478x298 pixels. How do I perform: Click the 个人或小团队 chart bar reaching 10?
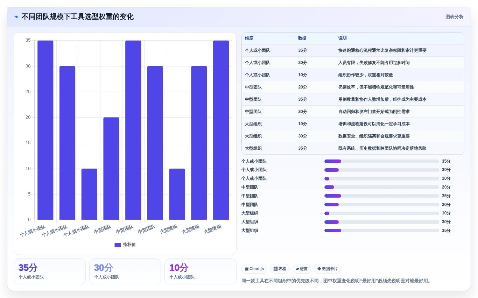89,194
